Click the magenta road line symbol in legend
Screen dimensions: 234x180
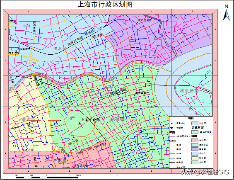click(172, 154)
